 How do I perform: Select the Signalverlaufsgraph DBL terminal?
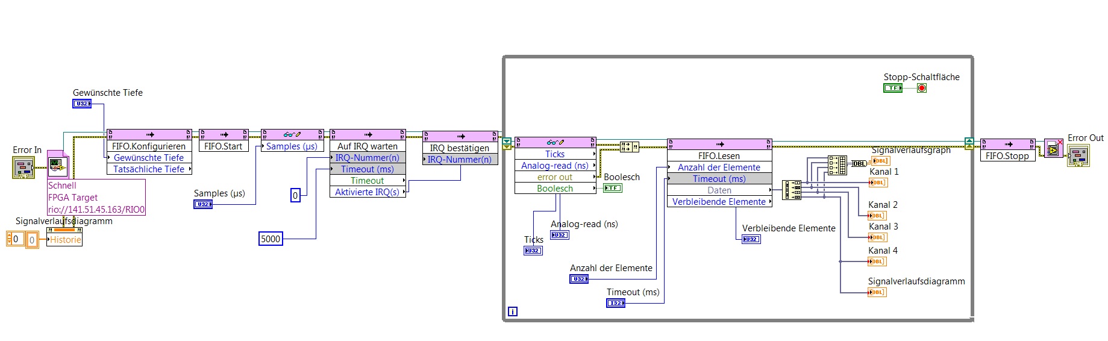[880, 161]
